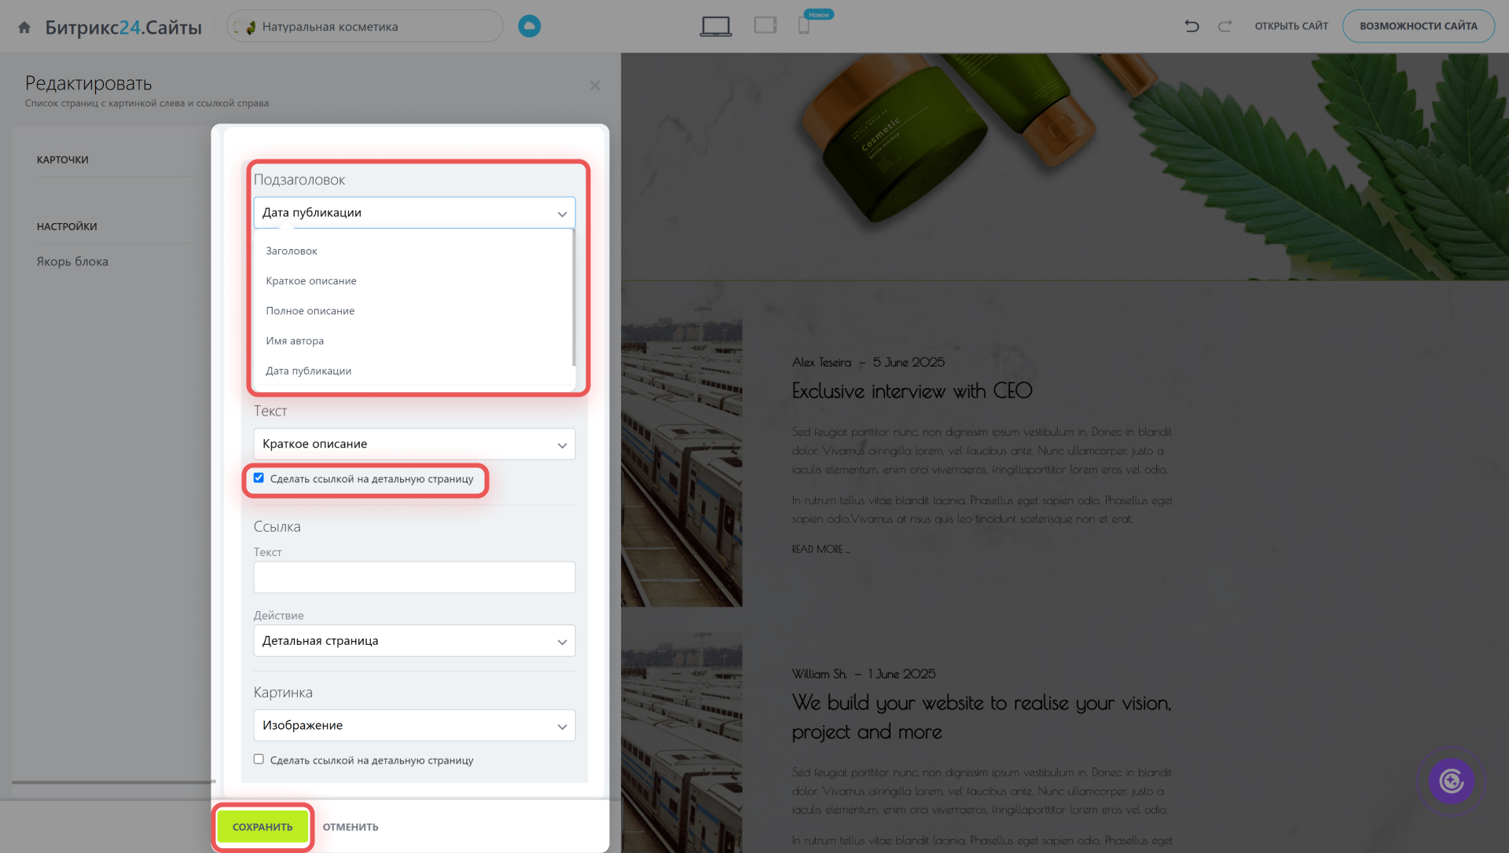Choose Полное описание option
The width and height of the screenshot is (1509, 853).
point(413,311)
